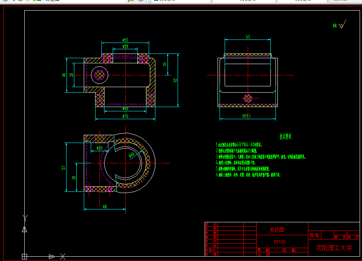Select technical note 1 mentioning GB1184-80
The image size is (362, 261).
pyautogui.click(x=239, y=145)
